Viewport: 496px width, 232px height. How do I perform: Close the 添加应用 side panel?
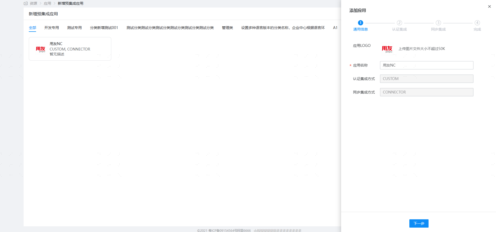(489, 6)
